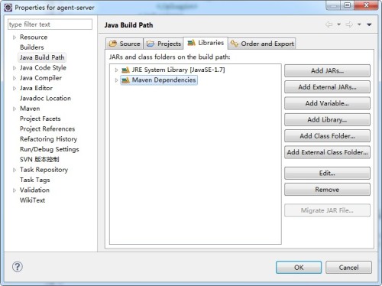This screenshot has width=382, height=286.
Task: Open the back history dropdown arrow
Action: pos(338,24)
